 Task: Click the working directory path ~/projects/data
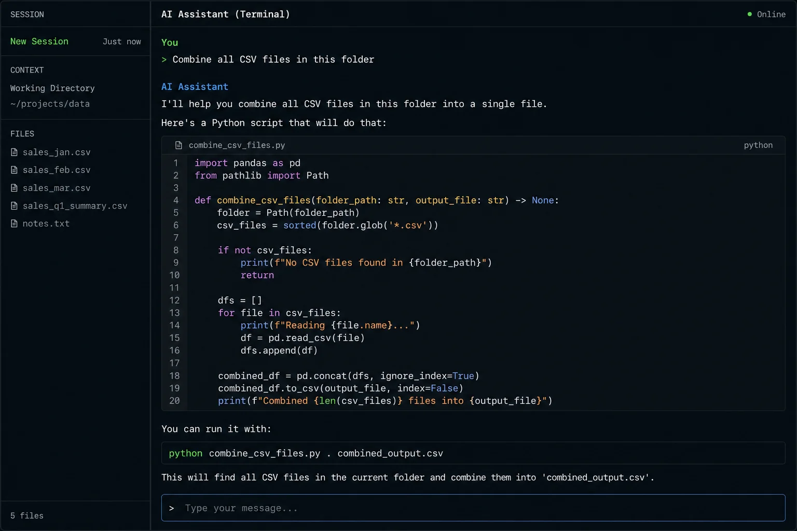point(50,104)
